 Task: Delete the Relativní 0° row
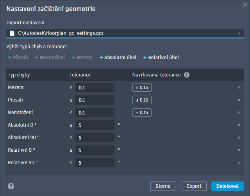point(239,150)
